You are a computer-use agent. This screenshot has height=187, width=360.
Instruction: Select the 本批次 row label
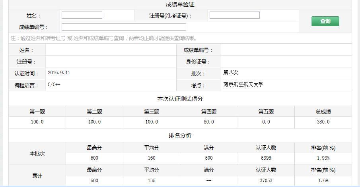[x=37, y=154]
